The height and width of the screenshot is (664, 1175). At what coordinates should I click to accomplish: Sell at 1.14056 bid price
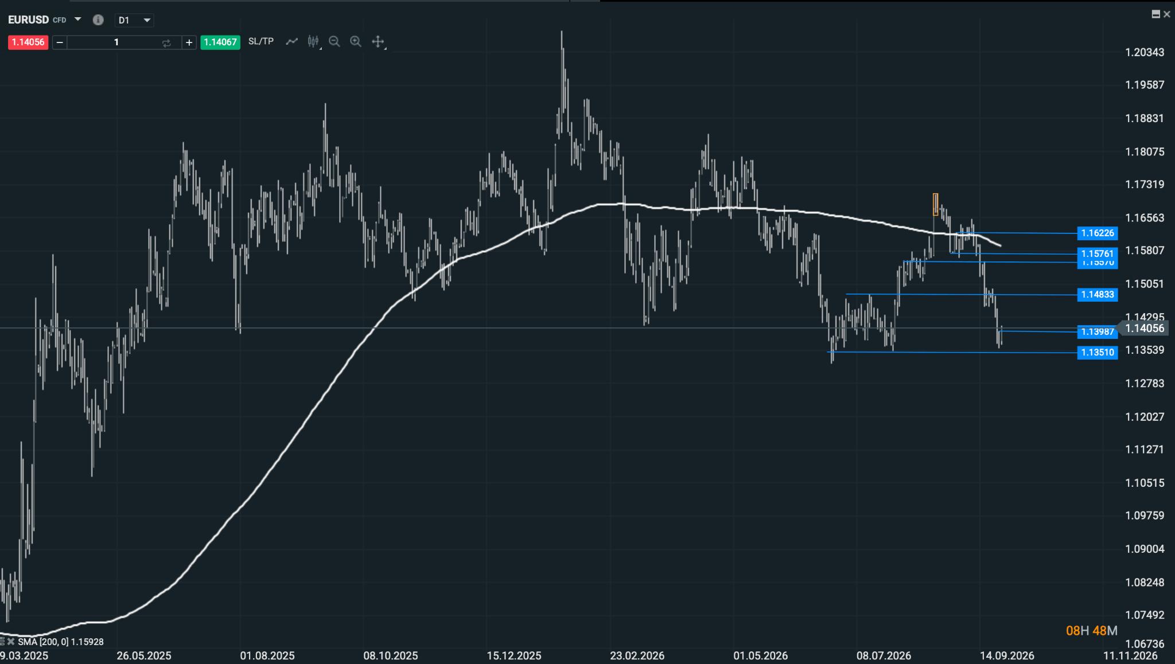coord(28,42)
